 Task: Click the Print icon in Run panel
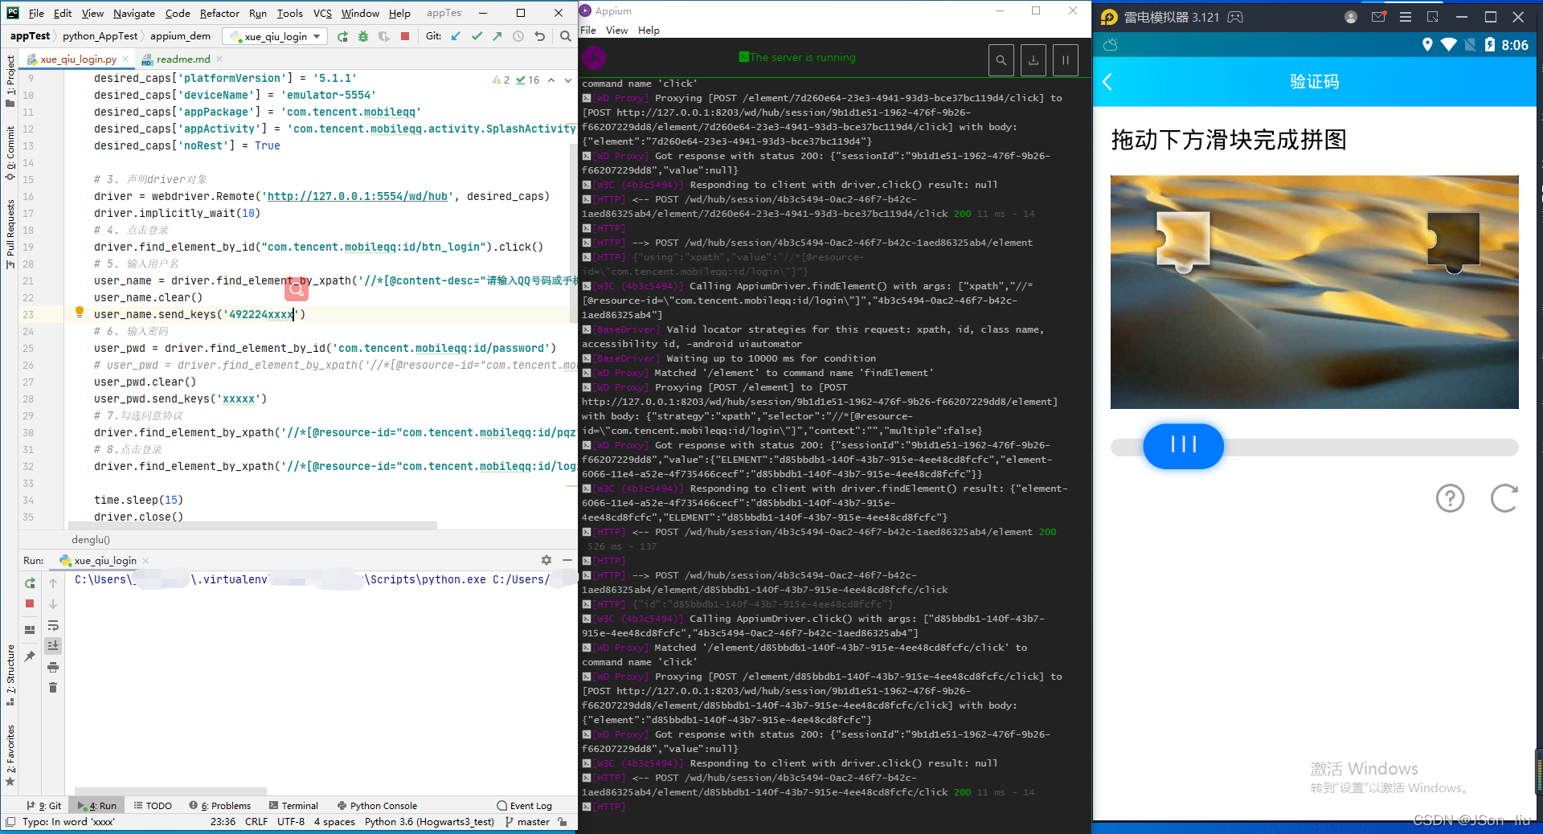53,667
